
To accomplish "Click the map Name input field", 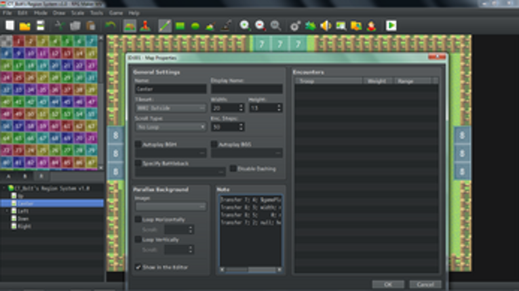I will click(x=170, y=89).
